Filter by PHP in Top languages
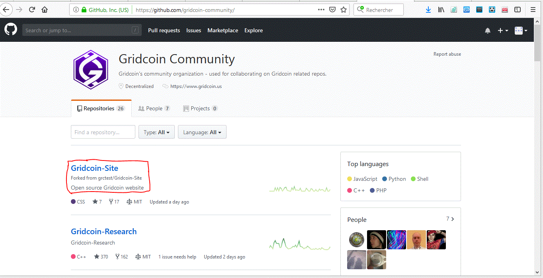The height and width of the screenshot is (278, 543). (378, 190)
